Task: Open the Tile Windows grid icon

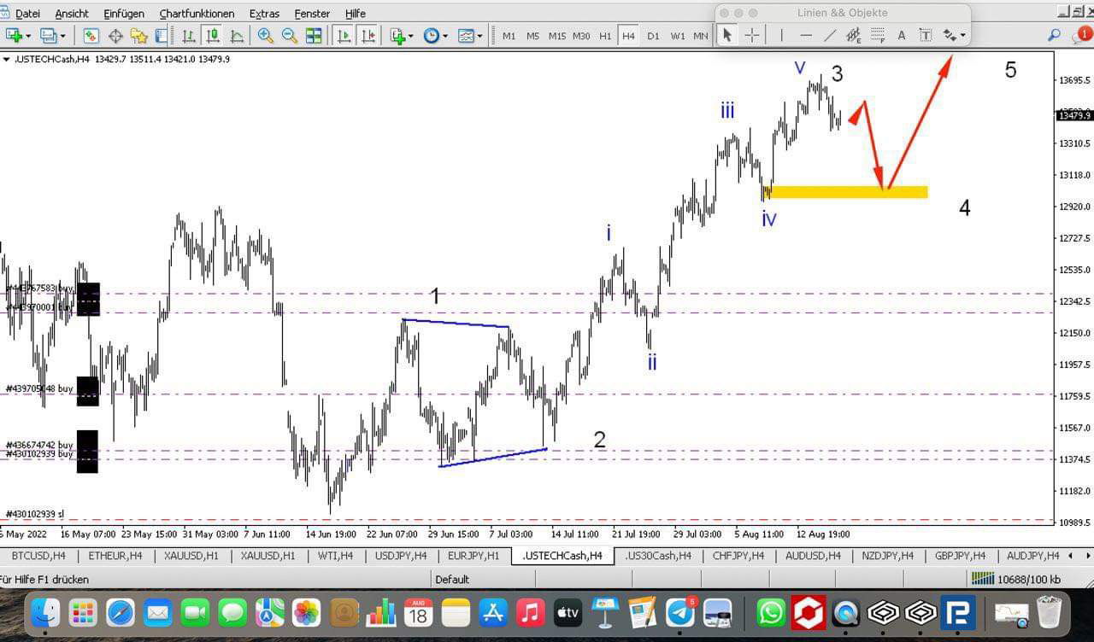Action: click(x=314, y=36)
